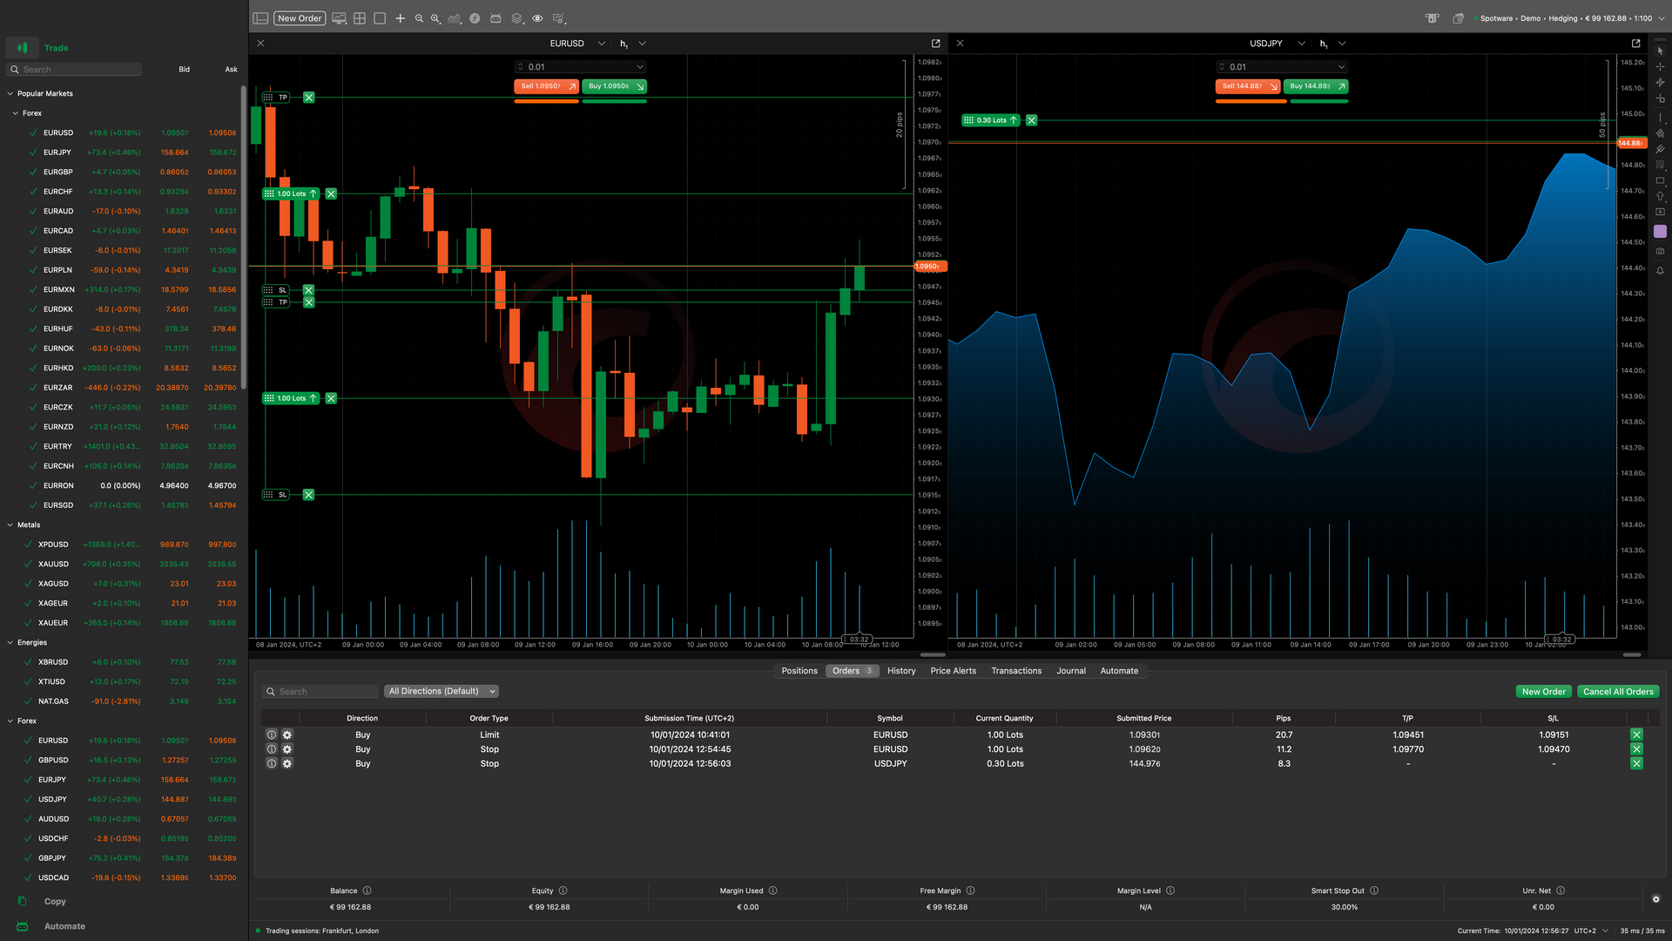Open the Price Alerts tab
The width and height of the screenshot is (1672, 941).
pos(953,671)
